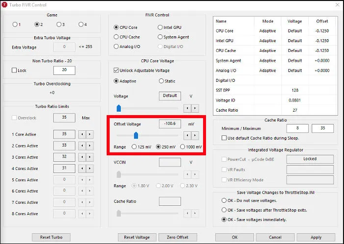
Task: Click the Offset Voltage right arrow button
Action: (x=195, y=136)
